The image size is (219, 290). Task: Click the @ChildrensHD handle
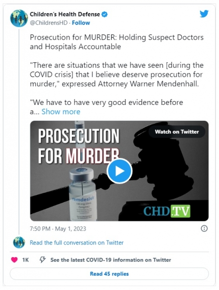tap(48, 23)
